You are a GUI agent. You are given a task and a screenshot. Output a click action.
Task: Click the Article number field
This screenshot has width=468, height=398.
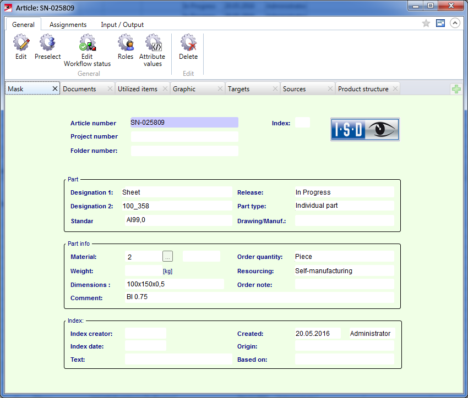click(x=184, y=123)
